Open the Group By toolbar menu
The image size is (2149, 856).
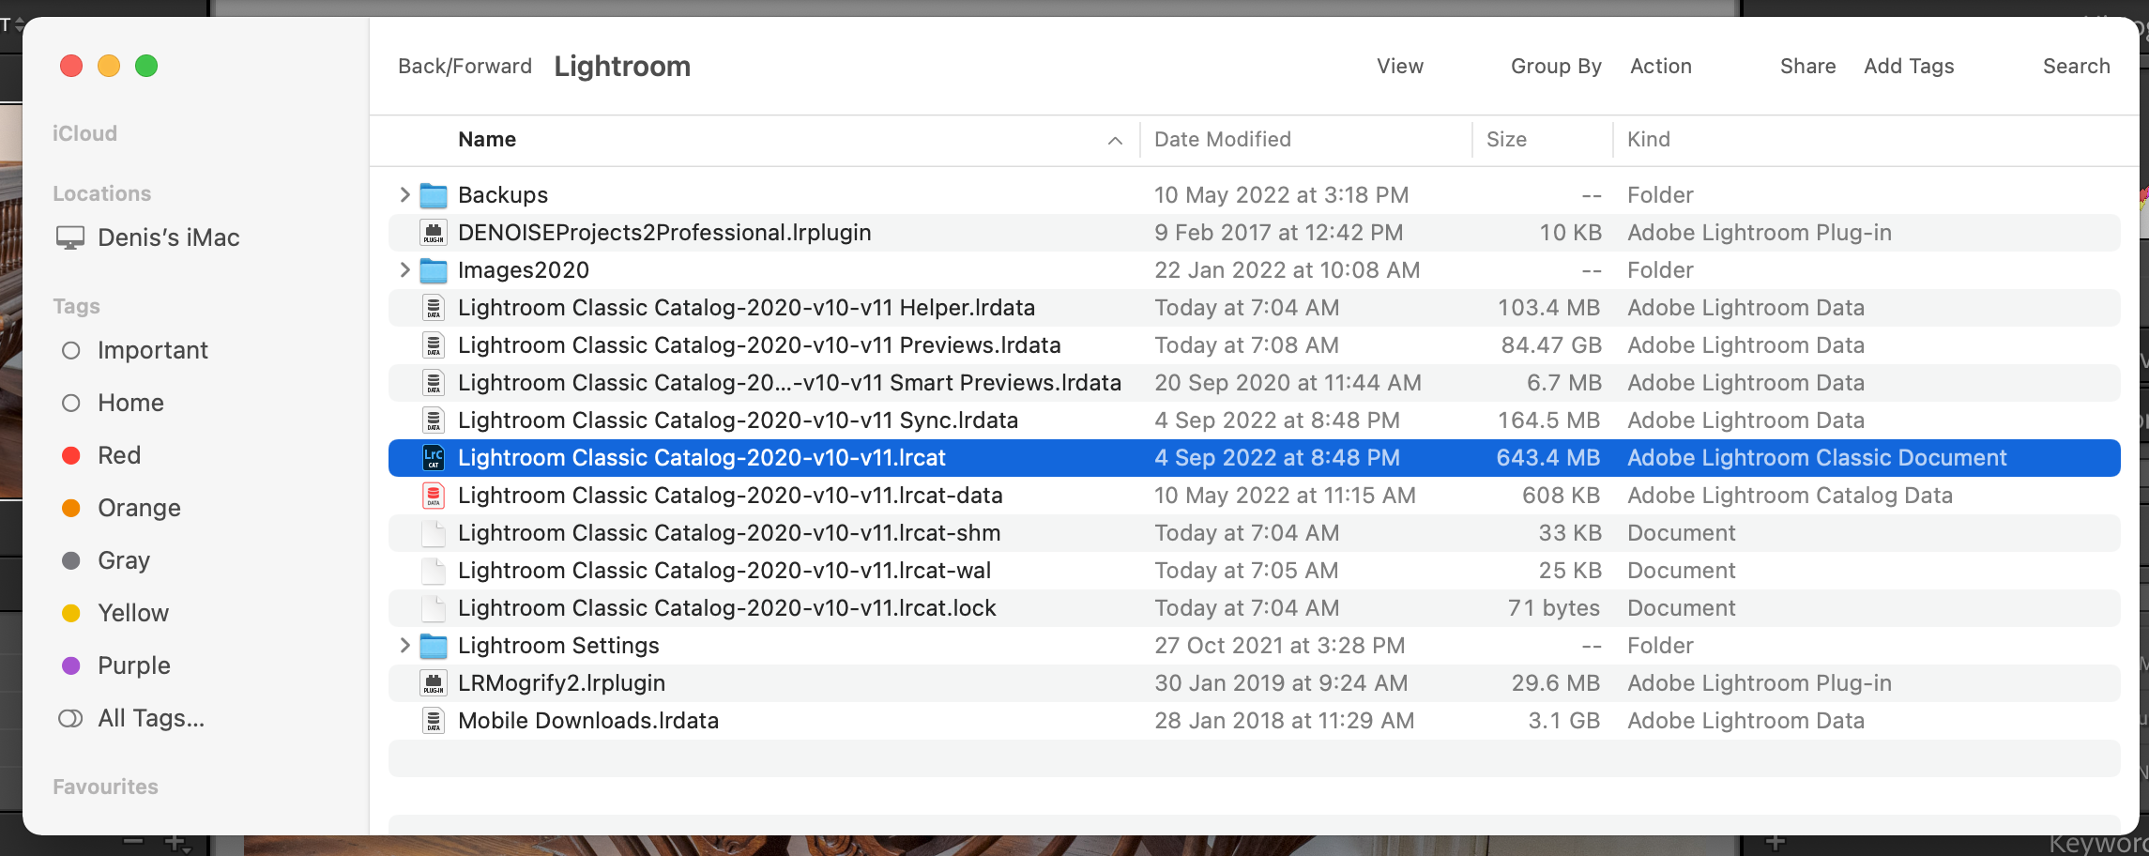pos(1555,67)
